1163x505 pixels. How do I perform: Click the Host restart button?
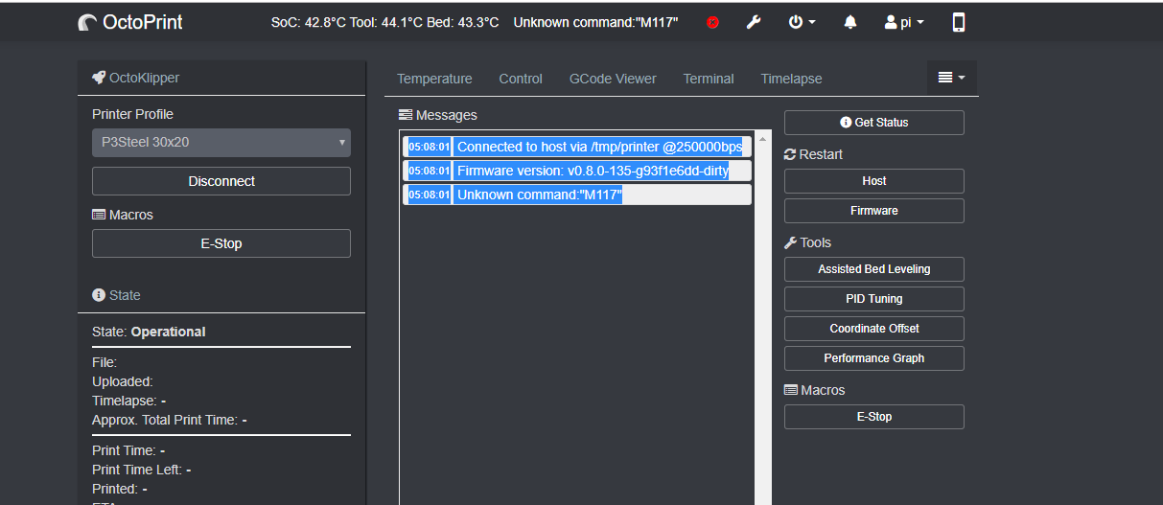[x=874, y=181]
